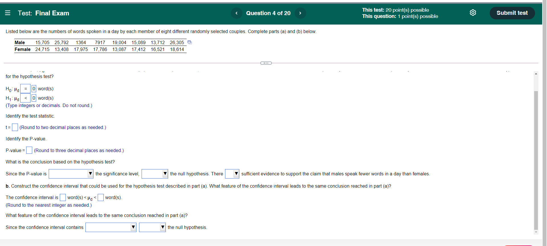Click the 'Female' row header
The image size is (547, 246).
click(x=23, y=49)
